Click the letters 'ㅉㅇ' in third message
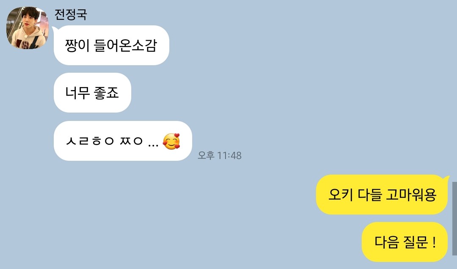Screen dimensions: 457x269 coord(131,141)
